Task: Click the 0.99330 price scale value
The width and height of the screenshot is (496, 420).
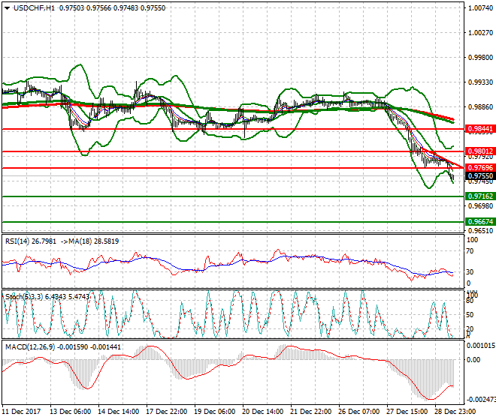Action: click(x=480, y=82)
